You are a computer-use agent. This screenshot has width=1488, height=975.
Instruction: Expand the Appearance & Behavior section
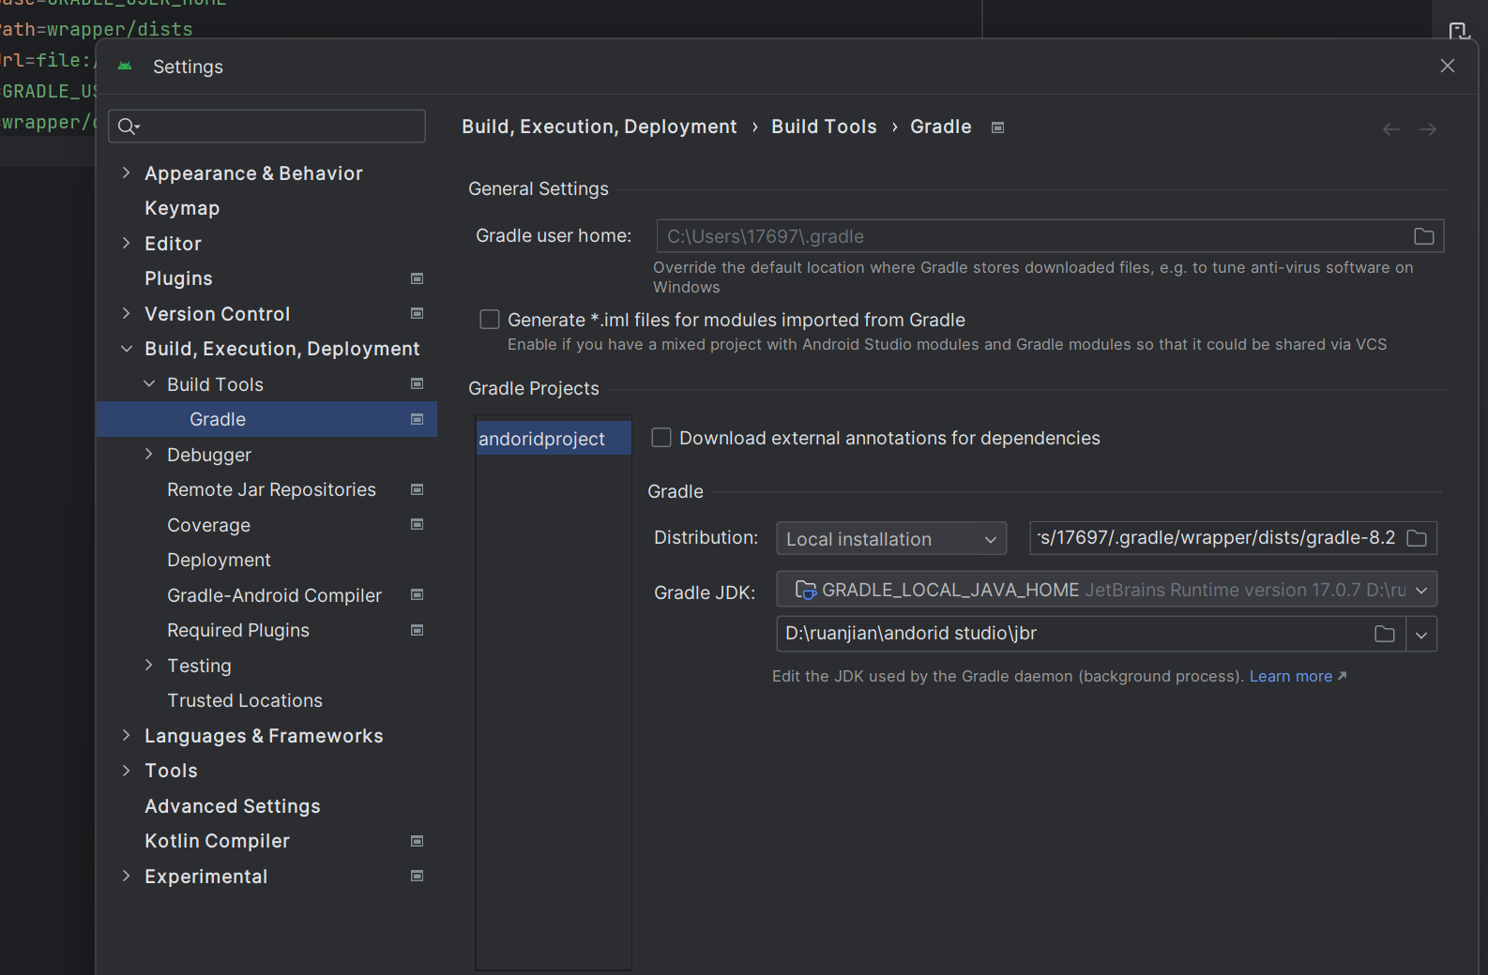pyautogui.click(x=127, y=172)
